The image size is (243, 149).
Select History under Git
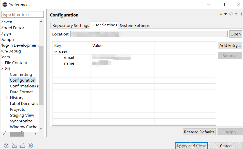[x=17, y=98]
